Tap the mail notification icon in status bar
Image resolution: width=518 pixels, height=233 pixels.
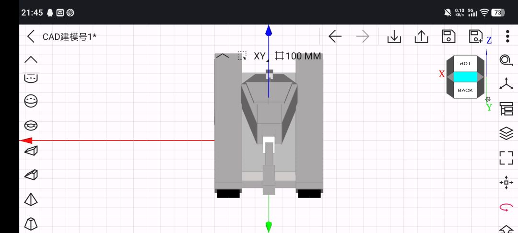click(60, 12)
